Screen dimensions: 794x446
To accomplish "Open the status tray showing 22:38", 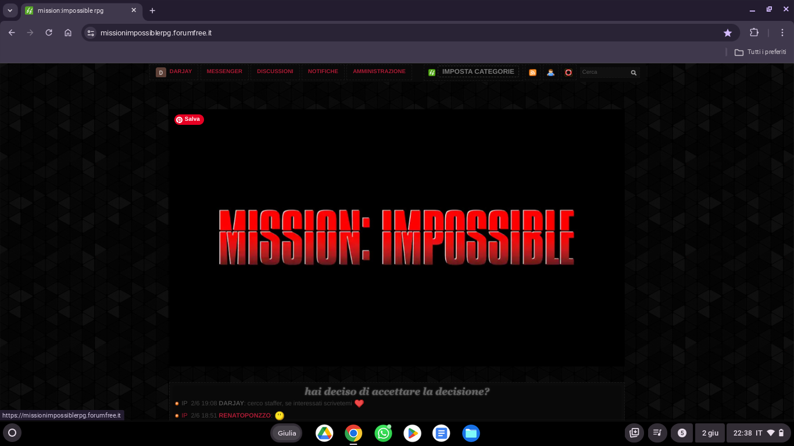I will [759, 433].
